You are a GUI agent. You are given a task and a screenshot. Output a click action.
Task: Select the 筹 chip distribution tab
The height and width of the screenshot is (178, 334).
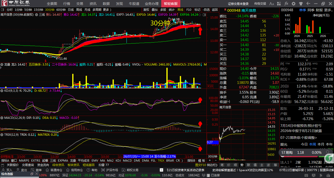275,165
